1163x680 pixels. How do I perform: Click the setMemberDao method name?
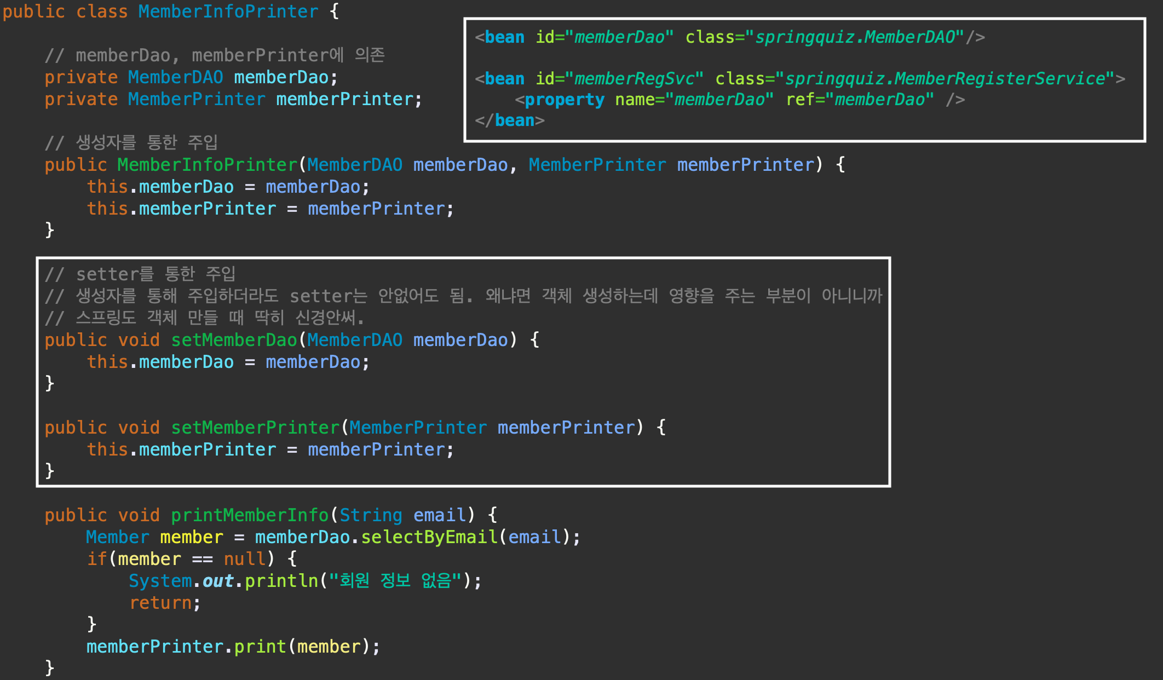(x=234, y=340)
